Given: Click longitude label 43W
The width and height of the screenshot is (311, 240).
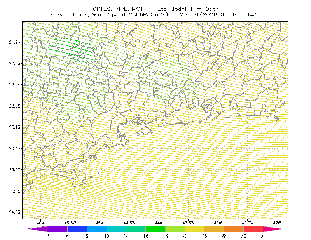Looking at the screenshot, I should tap(218, 223).
